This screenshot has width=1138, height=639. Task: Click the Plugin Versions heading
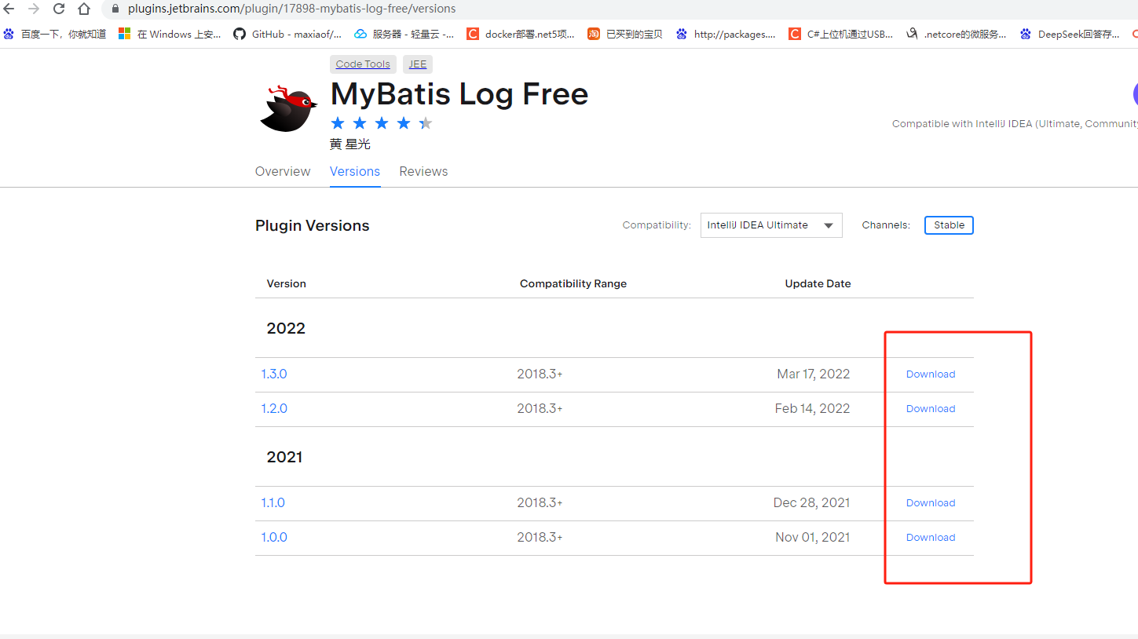[313, 226]
